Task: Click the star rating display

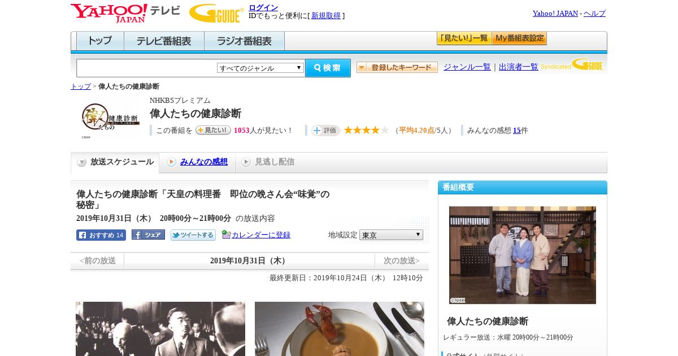Action: (366, 130)
